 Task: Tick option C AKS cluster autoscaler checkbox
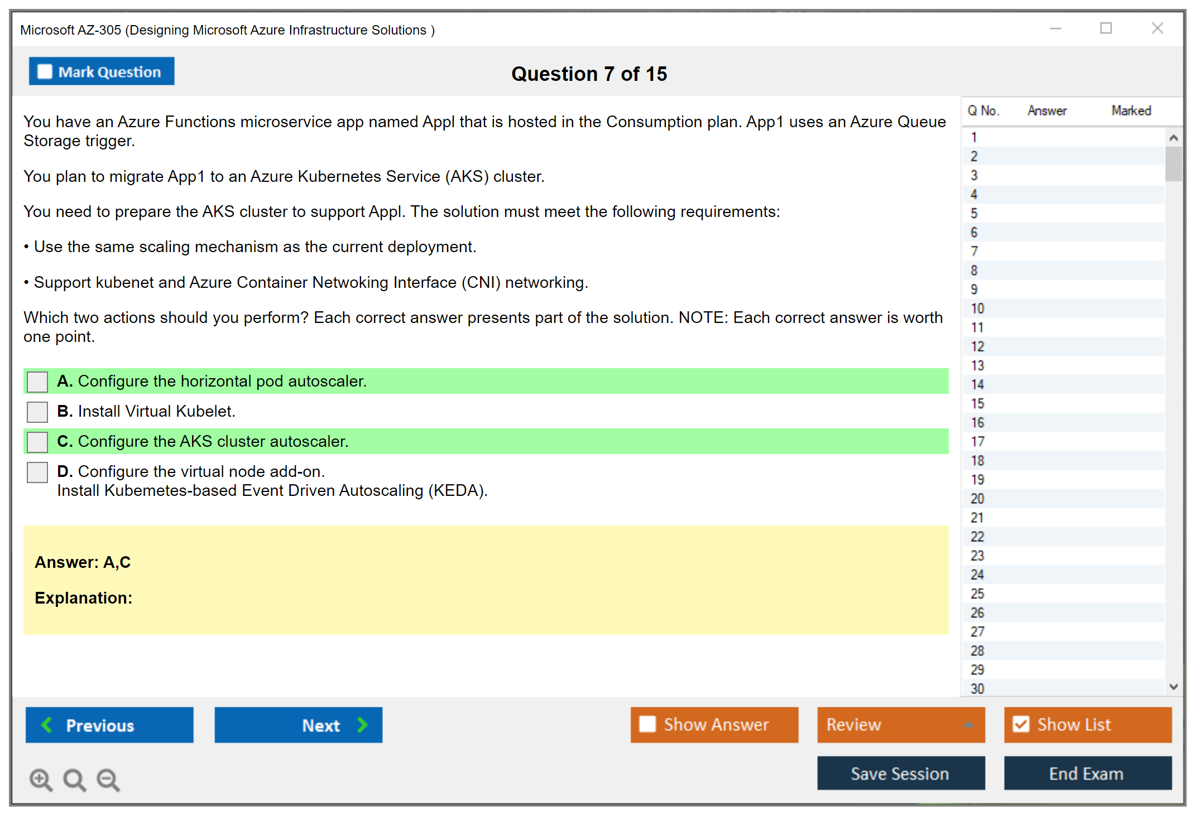(37, 442)
